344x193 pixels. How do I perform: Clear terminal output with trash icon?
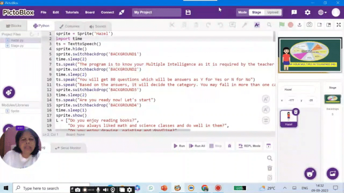coord(270,168)
